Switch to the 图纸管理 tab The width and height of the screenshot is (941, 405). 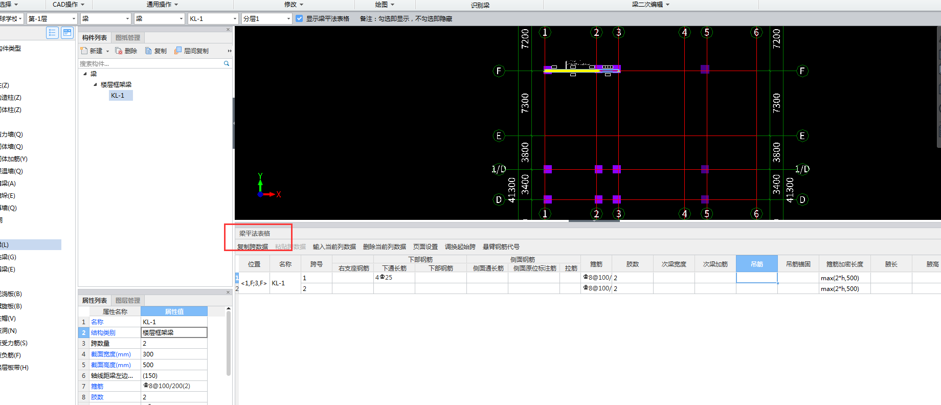pos(128,38)
